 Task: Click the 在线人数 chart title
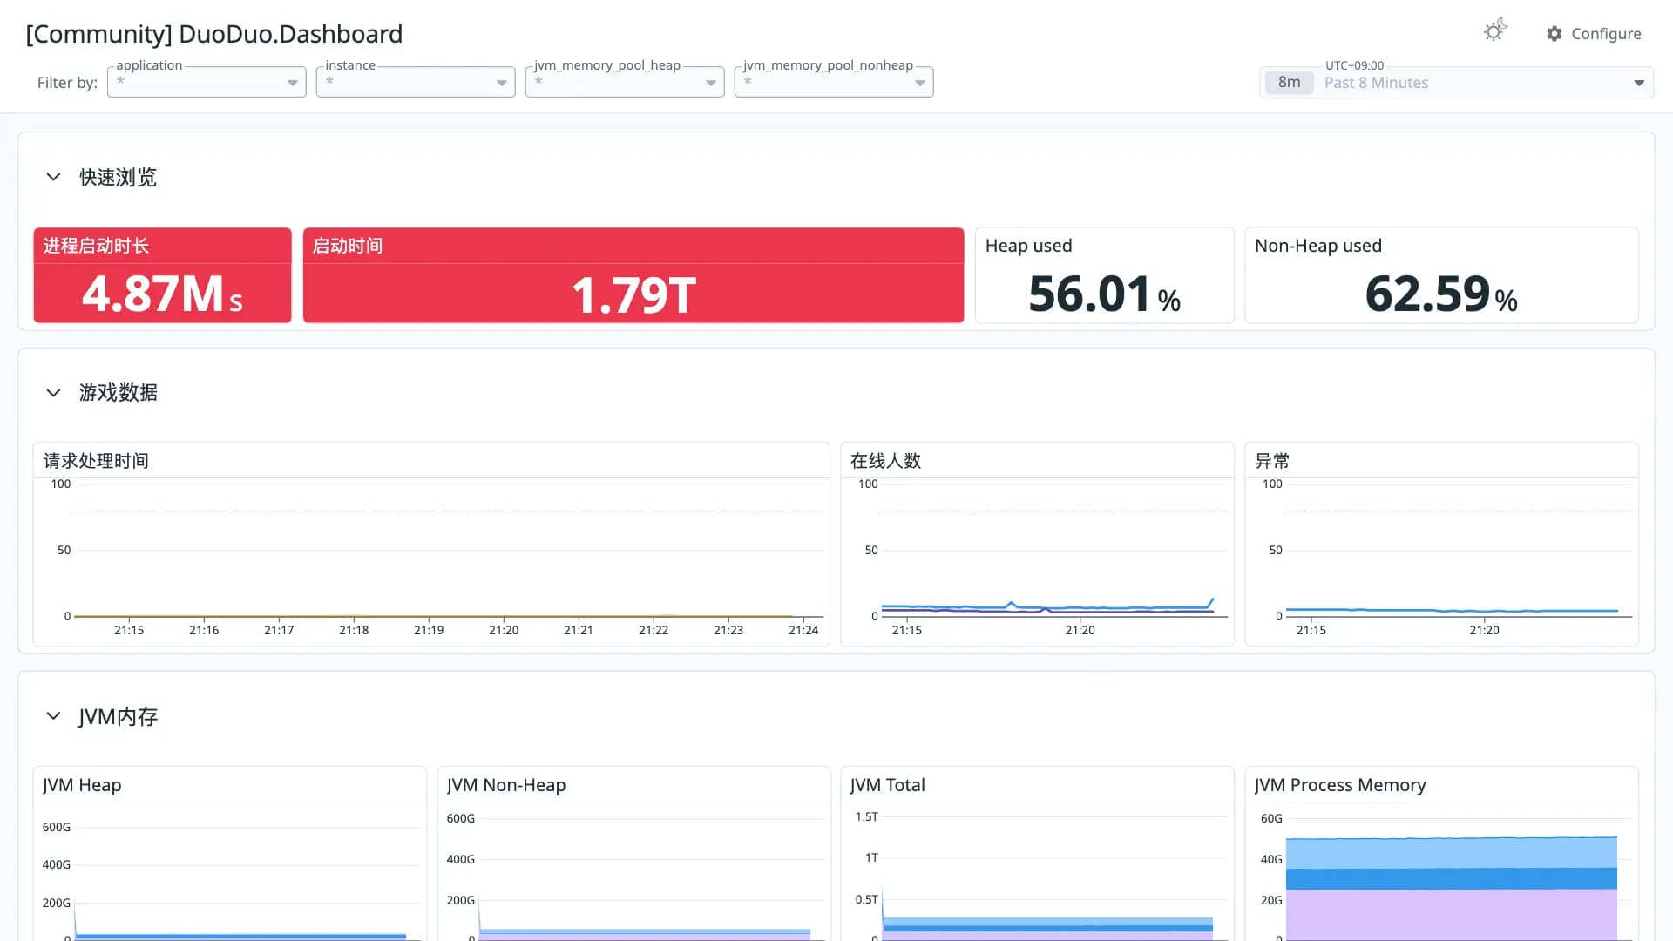point(885,461)
